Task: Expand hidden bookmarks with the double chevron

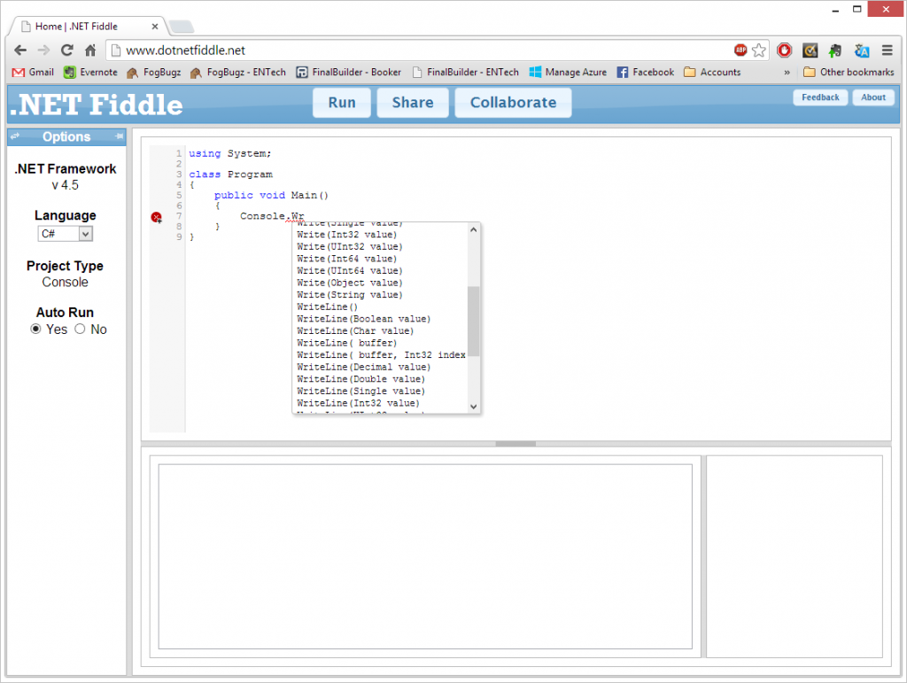Action: 787,73
